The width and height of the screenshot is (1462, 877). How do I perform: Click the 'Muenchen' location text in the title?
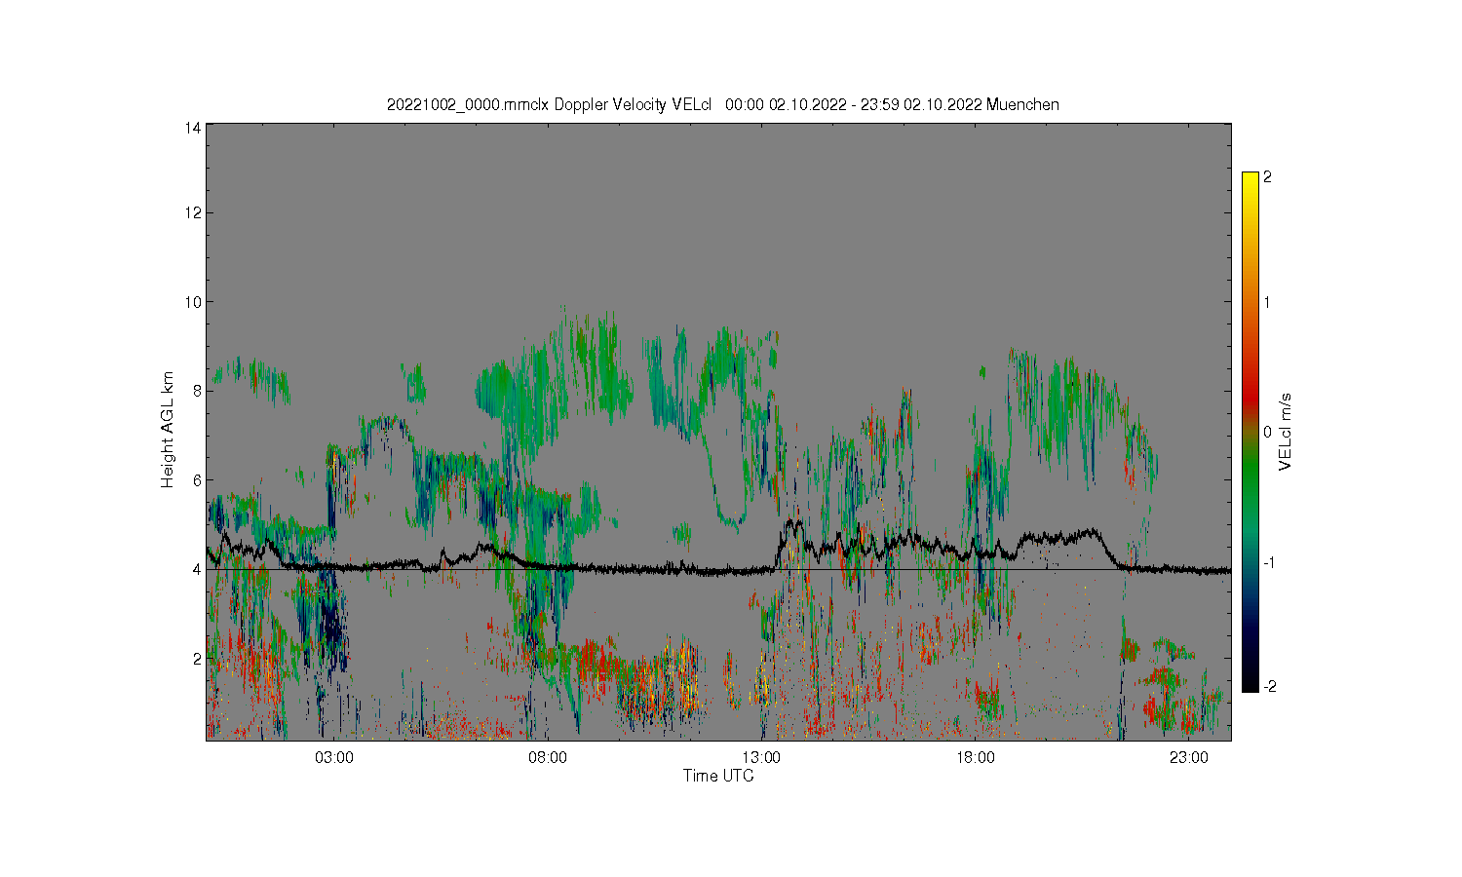(x=1022, y=104)
